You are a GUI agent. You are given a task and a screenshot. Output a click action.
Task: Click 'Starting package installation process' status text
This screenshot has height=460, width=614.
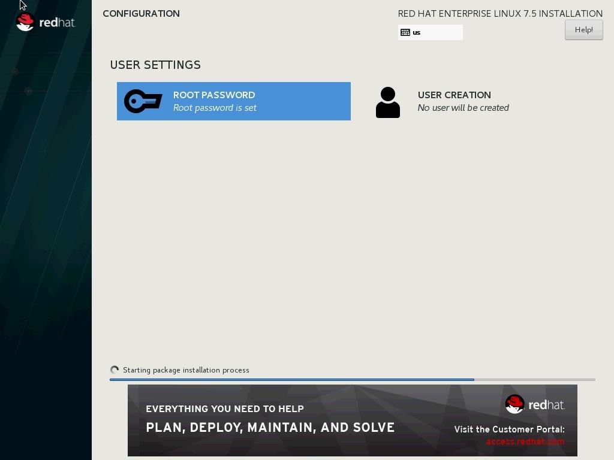pyautogui.click(x=186, y=370)
